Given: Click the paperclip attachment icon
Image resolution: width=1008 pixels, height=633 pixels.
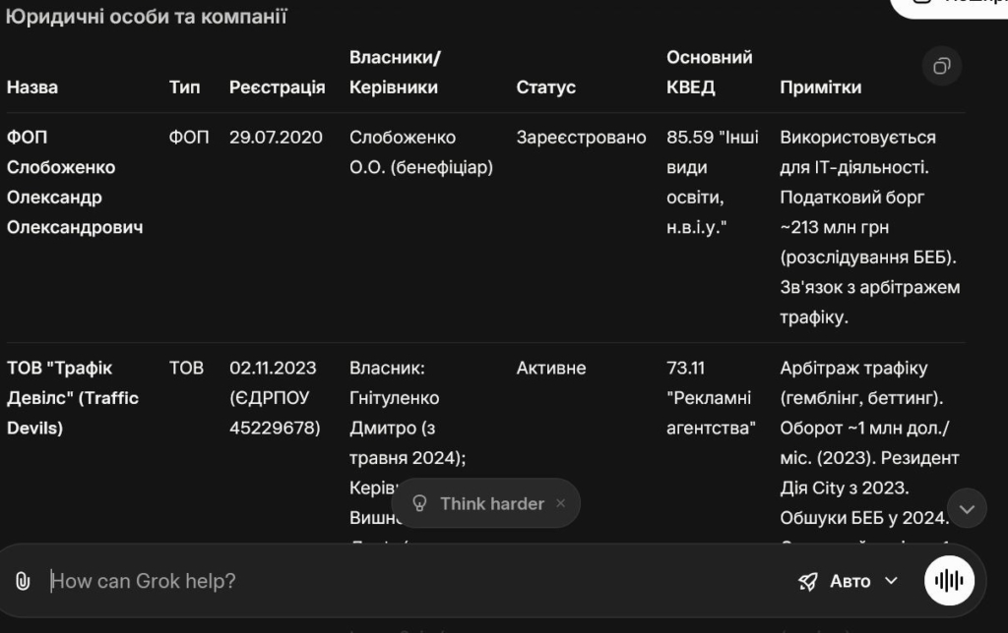Looking at the screenshot, I should tap(23, 581).
